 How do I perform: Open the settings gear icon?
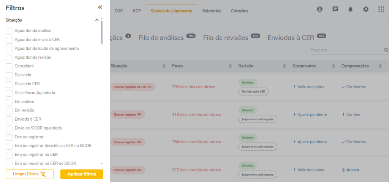366,9
